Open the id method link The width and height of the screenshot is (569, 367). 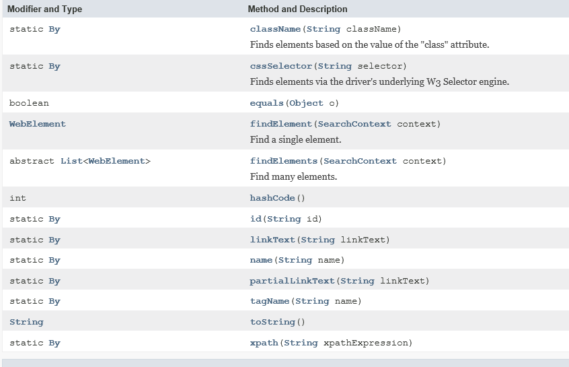coord(256,219)
